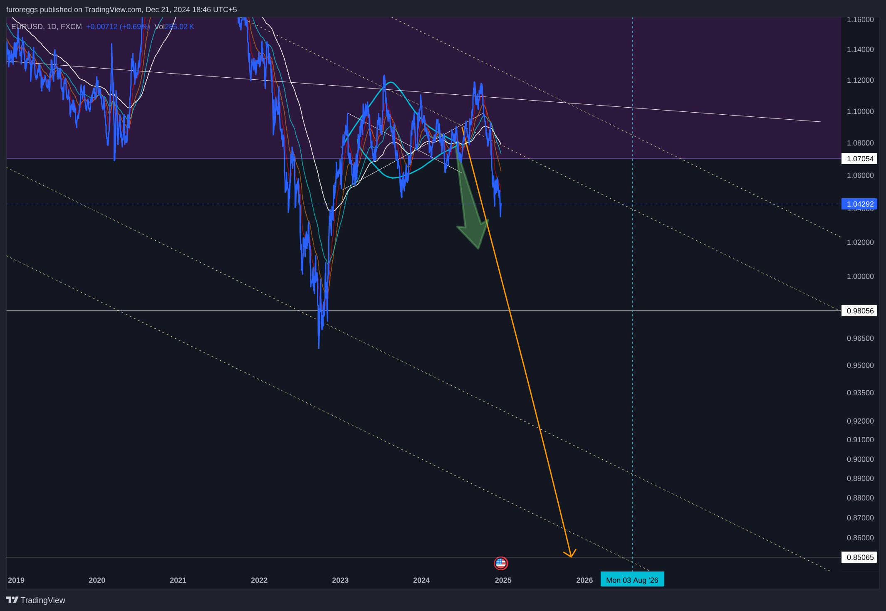Image resolution: width=886 pixels, height=611 pixels.
Task: Click the 0.87000 price axis label
Action: (x=860, y=518)
